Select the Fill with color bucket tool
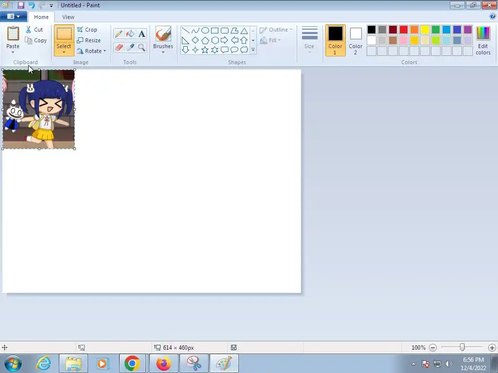Viewport: 498px width, 373px height. (x=130, y=34)
